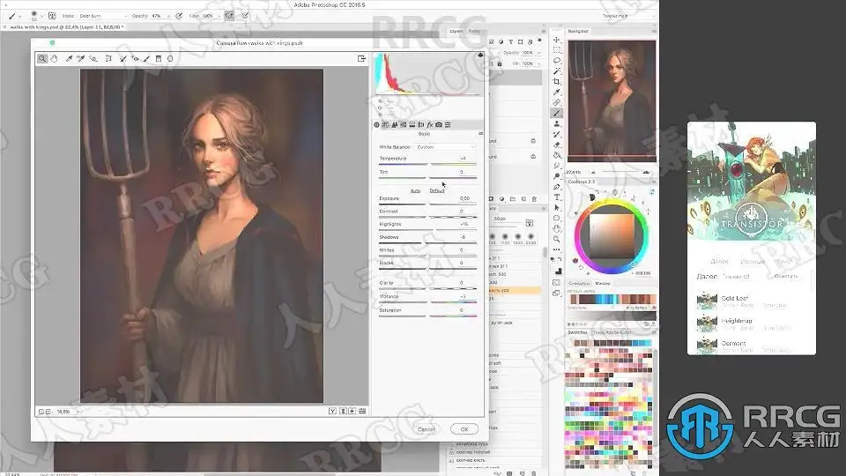Viewport: 846px width, 476px height.
Task: Select Move tool in Photoshop toolbar
Action: pyautogui.click(x=557, y=40)
